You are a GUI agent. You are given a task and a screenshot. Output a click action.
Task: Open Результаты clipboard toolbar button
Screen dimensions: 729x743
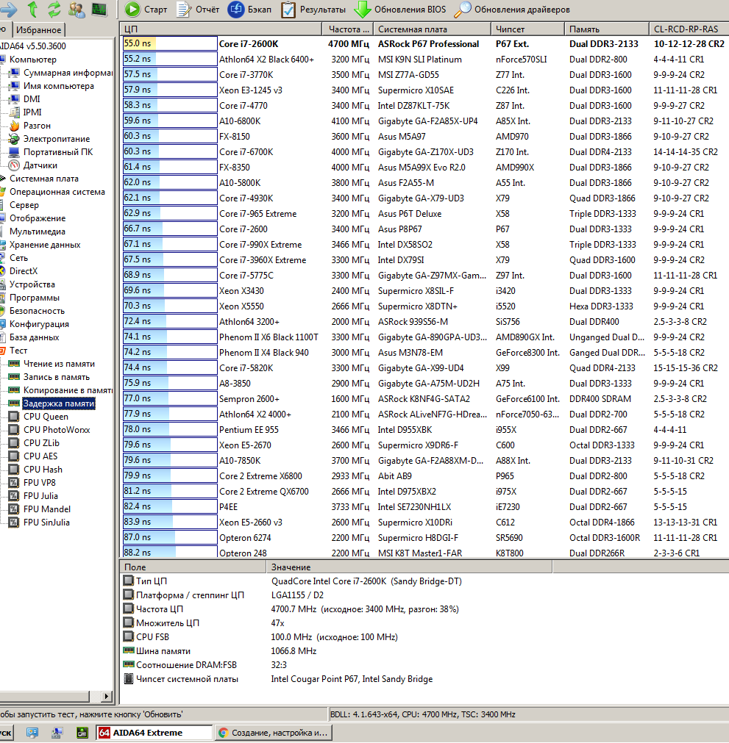pyautogui.click(x=313, y=10)
